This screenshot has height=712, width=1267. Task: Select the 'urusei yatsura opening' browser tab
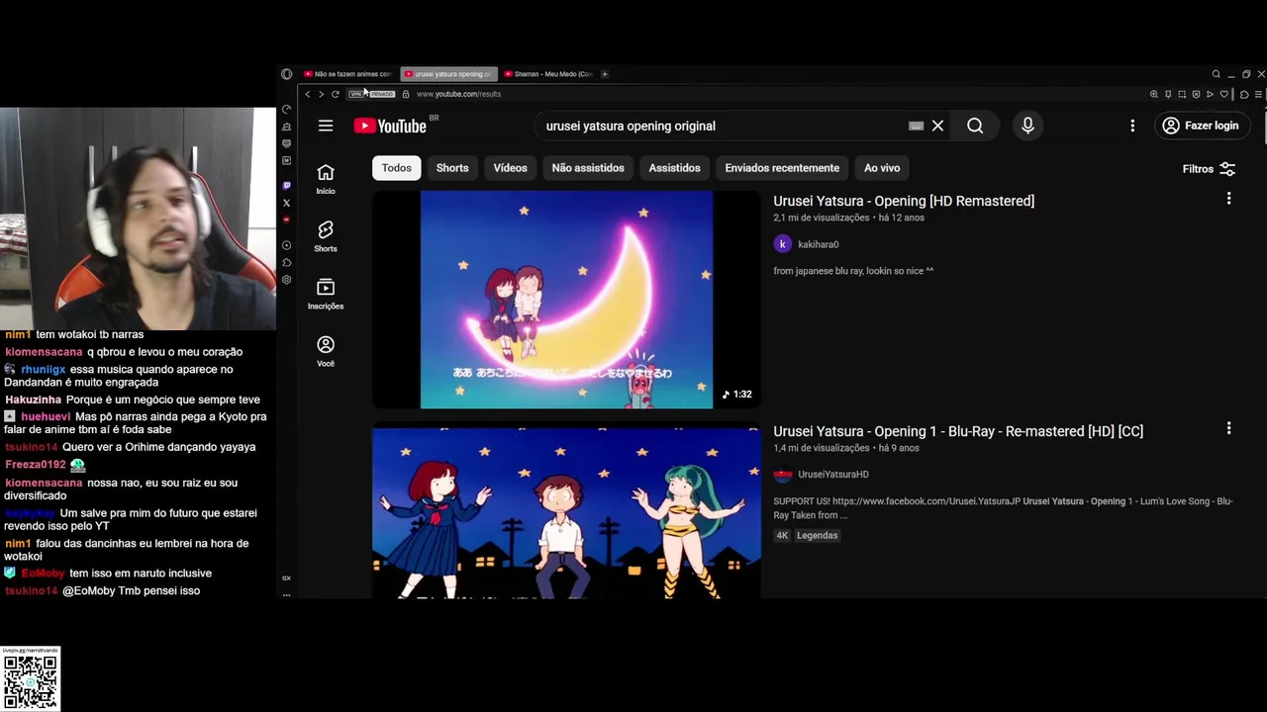point(448,74)
